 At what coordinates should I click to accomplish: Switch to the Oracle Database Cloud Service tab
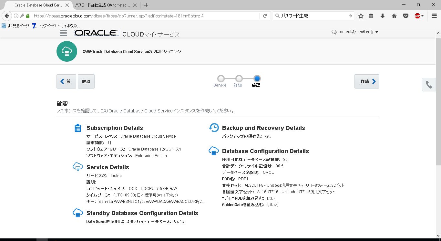coord(38,5)
